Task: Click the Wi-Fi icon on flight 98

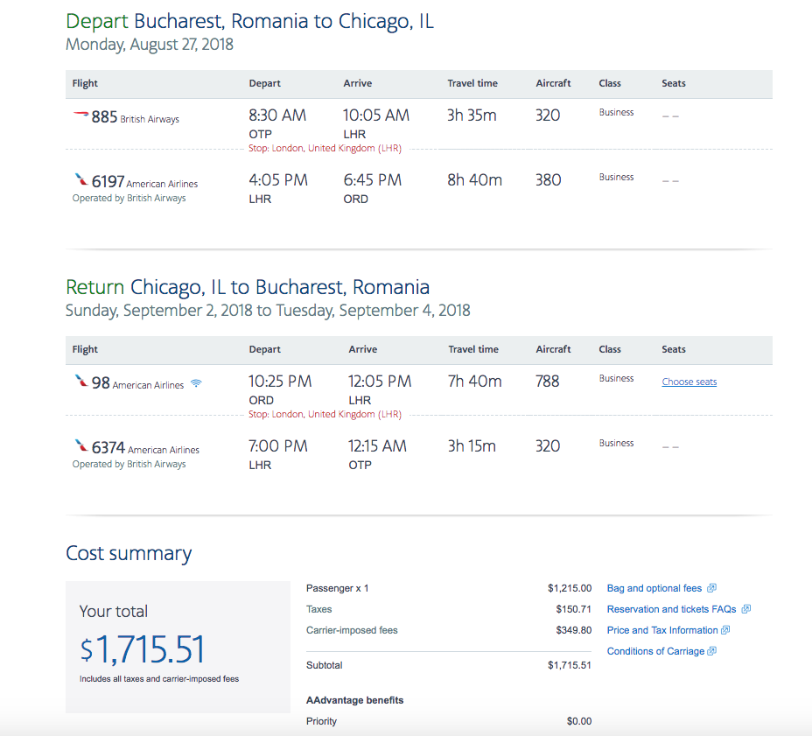Action: click(196, 383)
